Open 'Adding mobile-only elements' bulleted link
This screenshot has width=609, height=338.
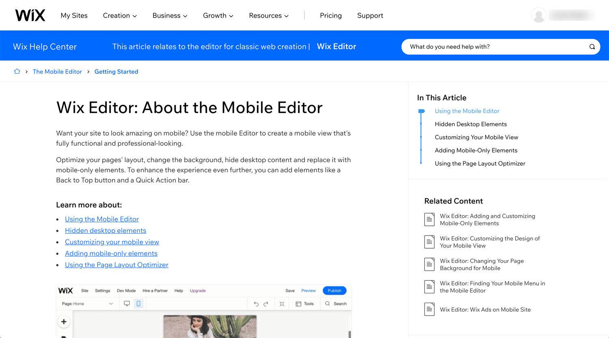[x=111, y=253]
